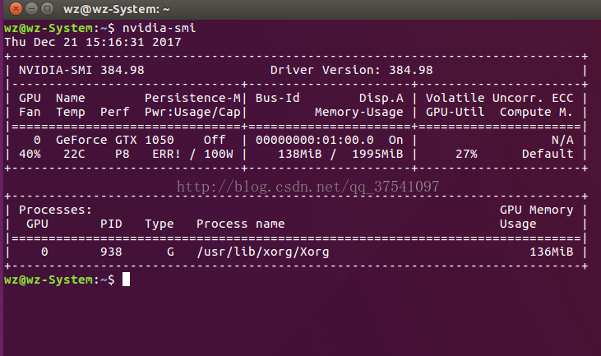Click the display active value On
601x356 pixels.
pyautogui.click(x=396, y=141)
